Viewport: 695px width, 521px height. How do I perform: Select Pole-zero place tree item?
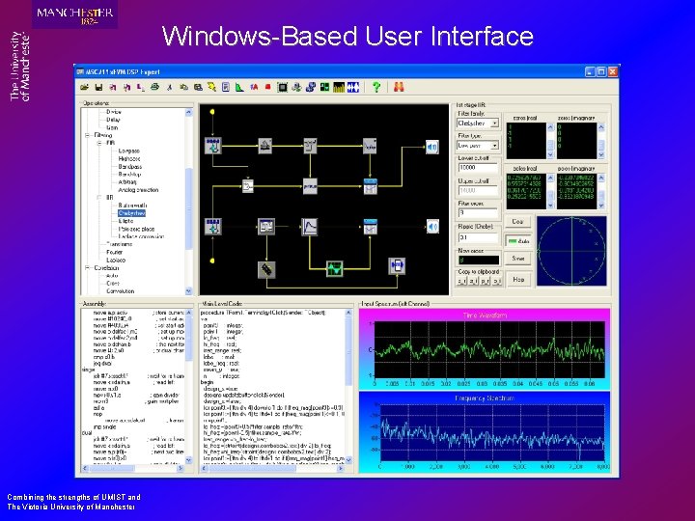point(136,229)
